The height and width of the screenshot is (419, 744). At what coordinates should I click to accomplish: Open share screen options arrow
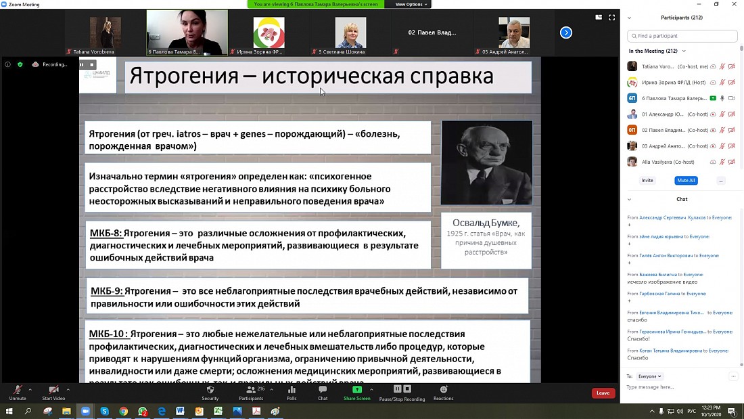371,389
